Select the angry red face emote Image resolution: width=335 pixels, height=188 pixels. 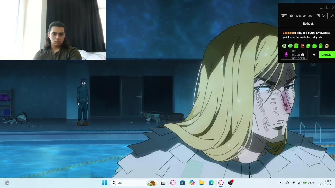303,46
